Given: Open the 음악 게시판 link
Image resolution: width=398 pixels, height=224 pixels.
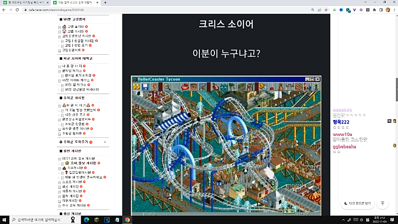Looking at the screenshot, I should [x=71, y=196].
